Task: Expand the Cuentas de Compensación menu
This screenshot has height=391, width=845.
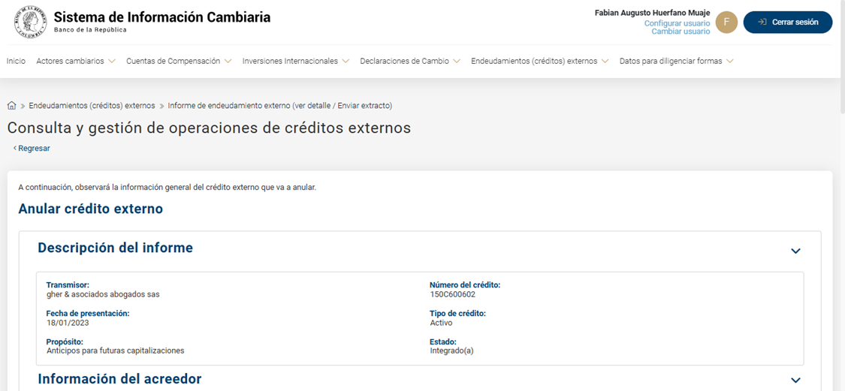Action: click(x=178, y=62)
